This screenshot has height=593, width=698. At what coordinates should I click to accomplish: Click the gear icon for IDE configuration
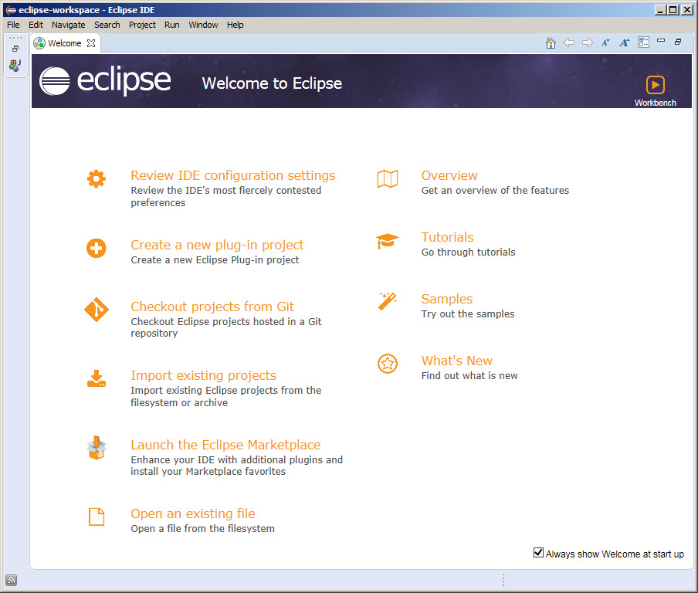click(x=96, y=179)
